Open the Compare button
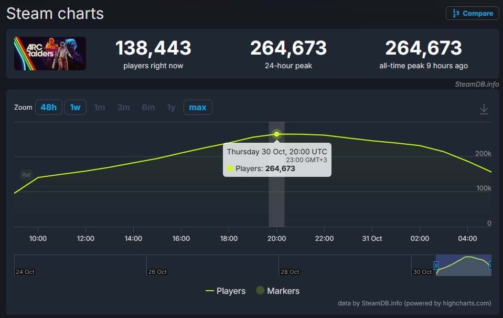 coord(473,13)
